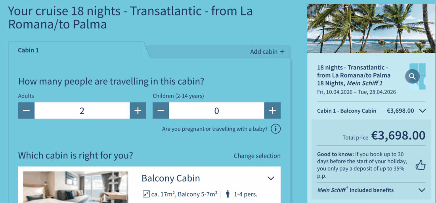This screenshot has width=436, height=203.
Task: Select the Cabin 1 tab
Action: point(29,51)
